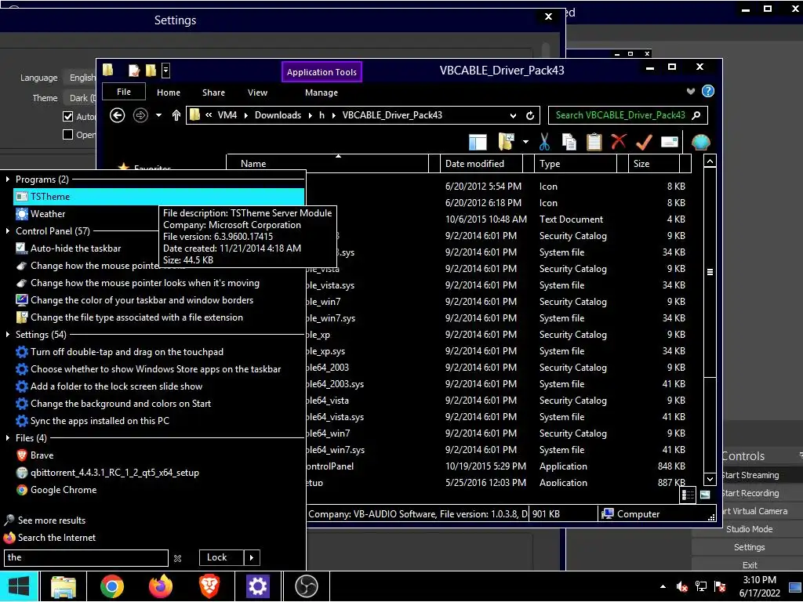Open folder options dropdown arrow

[x=526, y=142]
